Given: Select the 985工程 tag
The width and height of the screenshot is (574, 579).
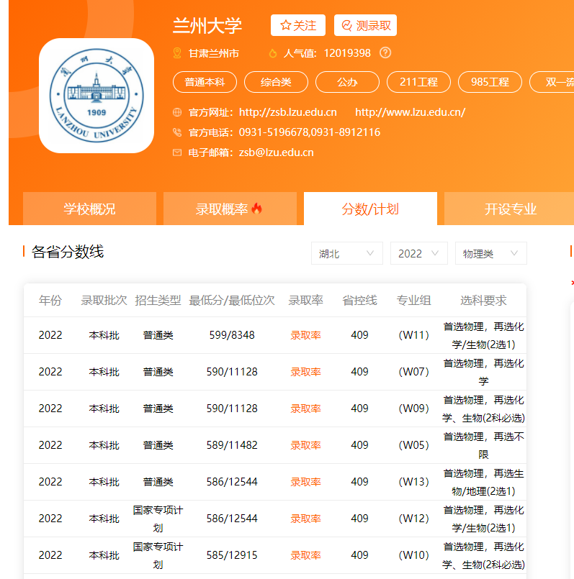Looking at the screenshot, I should tap(490, 82).
